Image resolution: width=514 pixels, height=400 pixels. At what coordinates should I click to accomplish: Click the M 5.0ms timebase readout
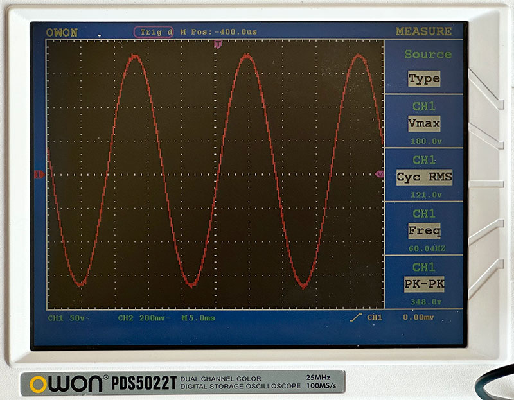coord(199,318)
